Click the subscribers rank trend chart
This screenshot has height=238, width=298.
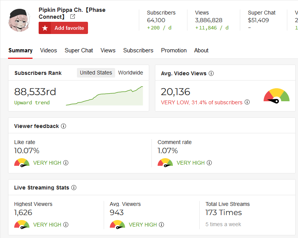click(x=104, y=96)
